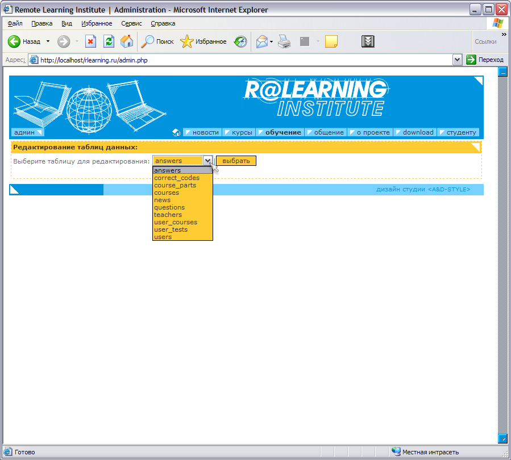This screenshot has width=511, height=460.
Task: Expand the toolbar overflow chevron near Ссылки
Action: pyautogui.click(x=504, y=34)
